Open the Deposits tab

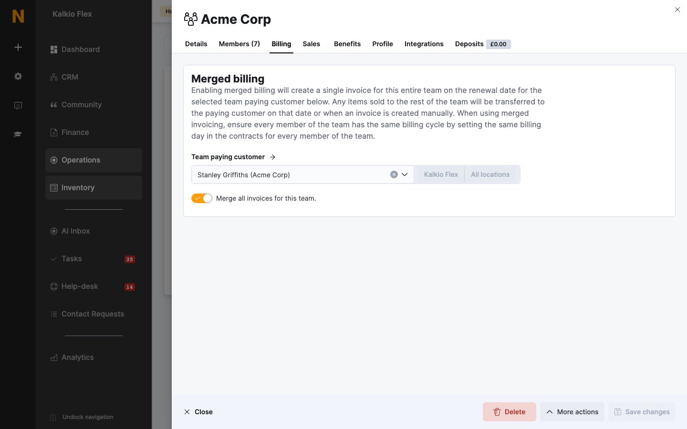[483, 44]
